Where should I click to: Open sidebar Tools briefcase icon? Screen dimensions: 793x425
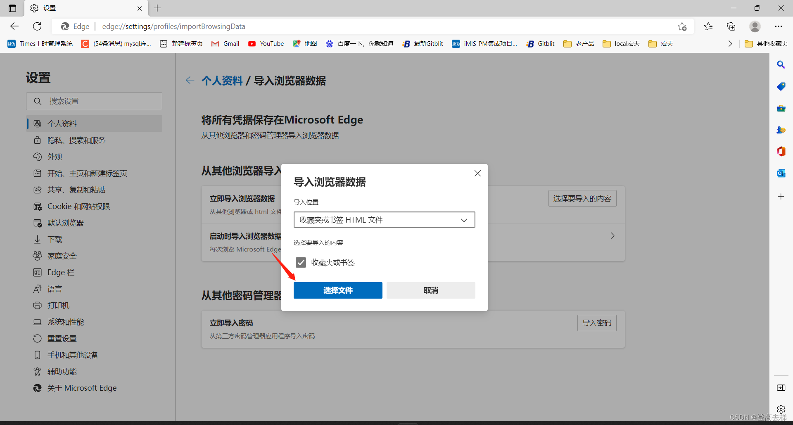tap(781, 109)
